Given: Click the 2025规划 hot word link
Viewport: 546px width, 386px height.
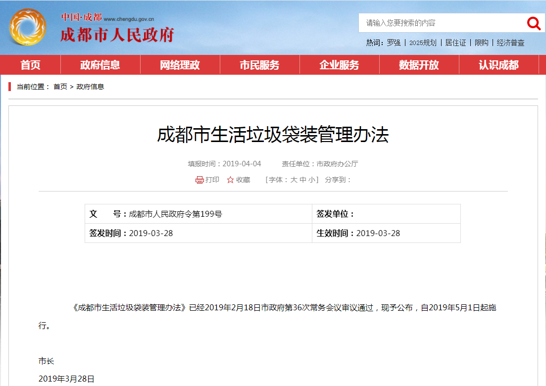Looking at the screenshot, I should tap(423, 43).
